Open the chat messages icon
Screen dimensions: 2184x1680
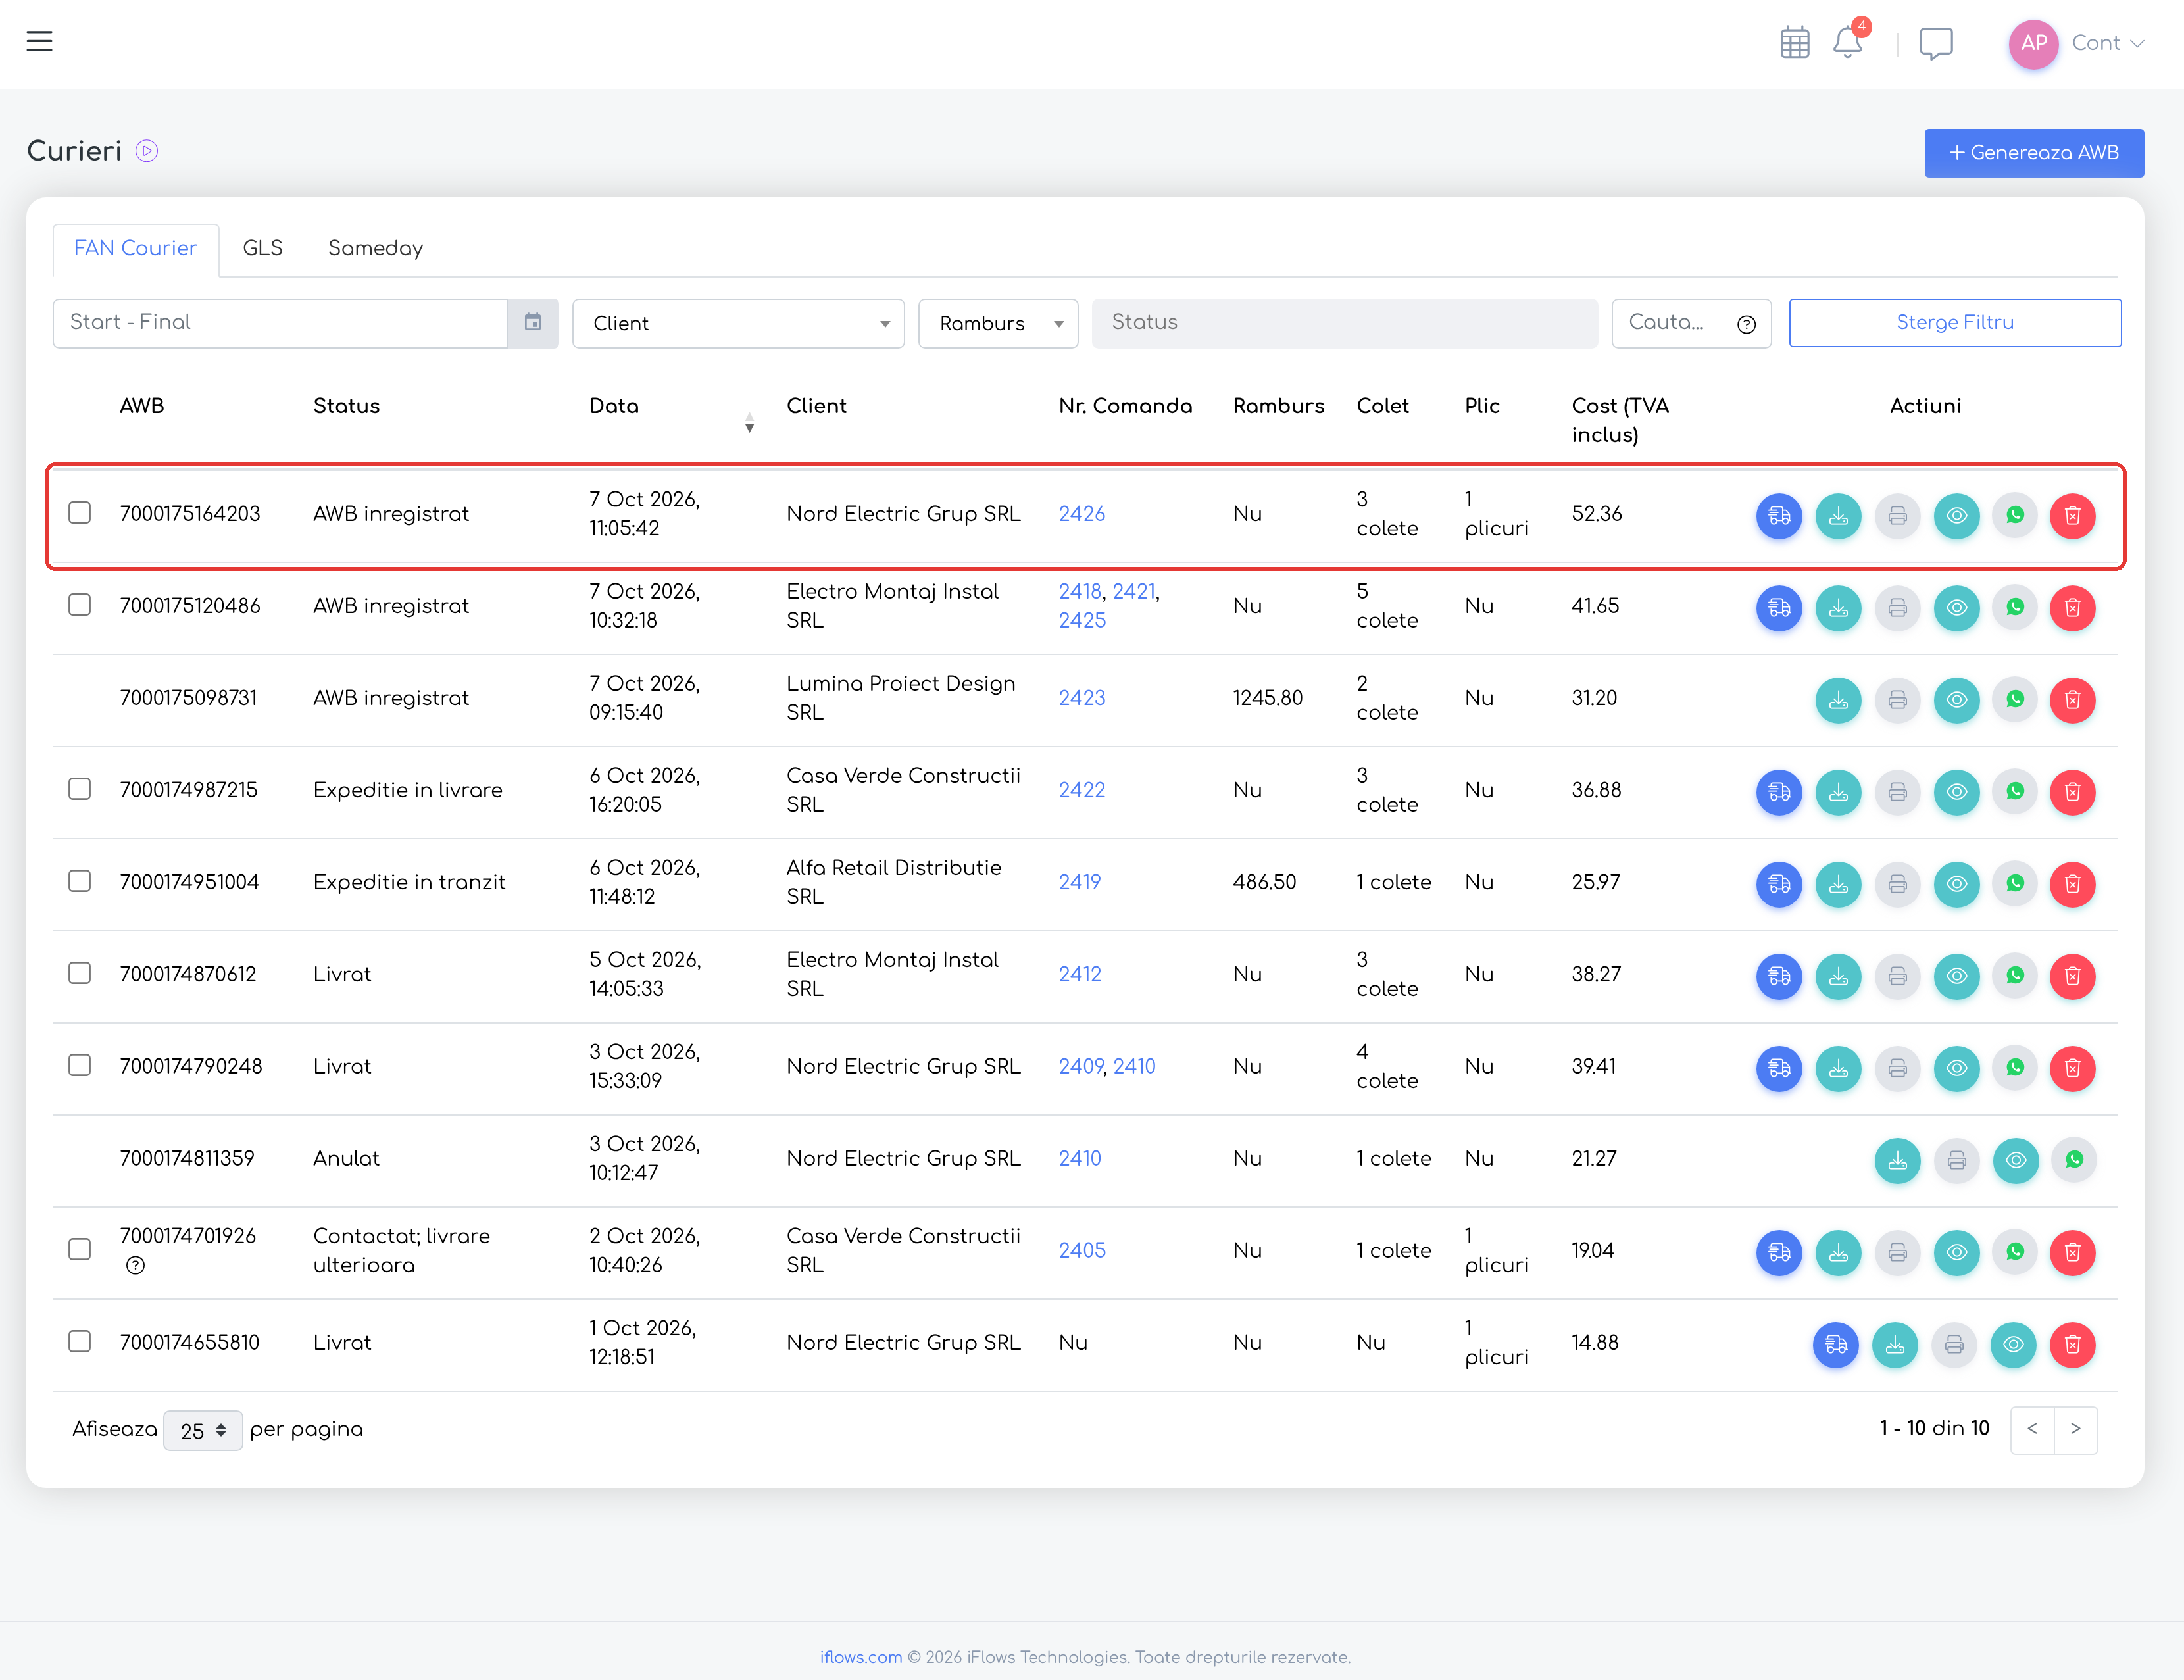pyautogui.click(x=1936, y=43)
